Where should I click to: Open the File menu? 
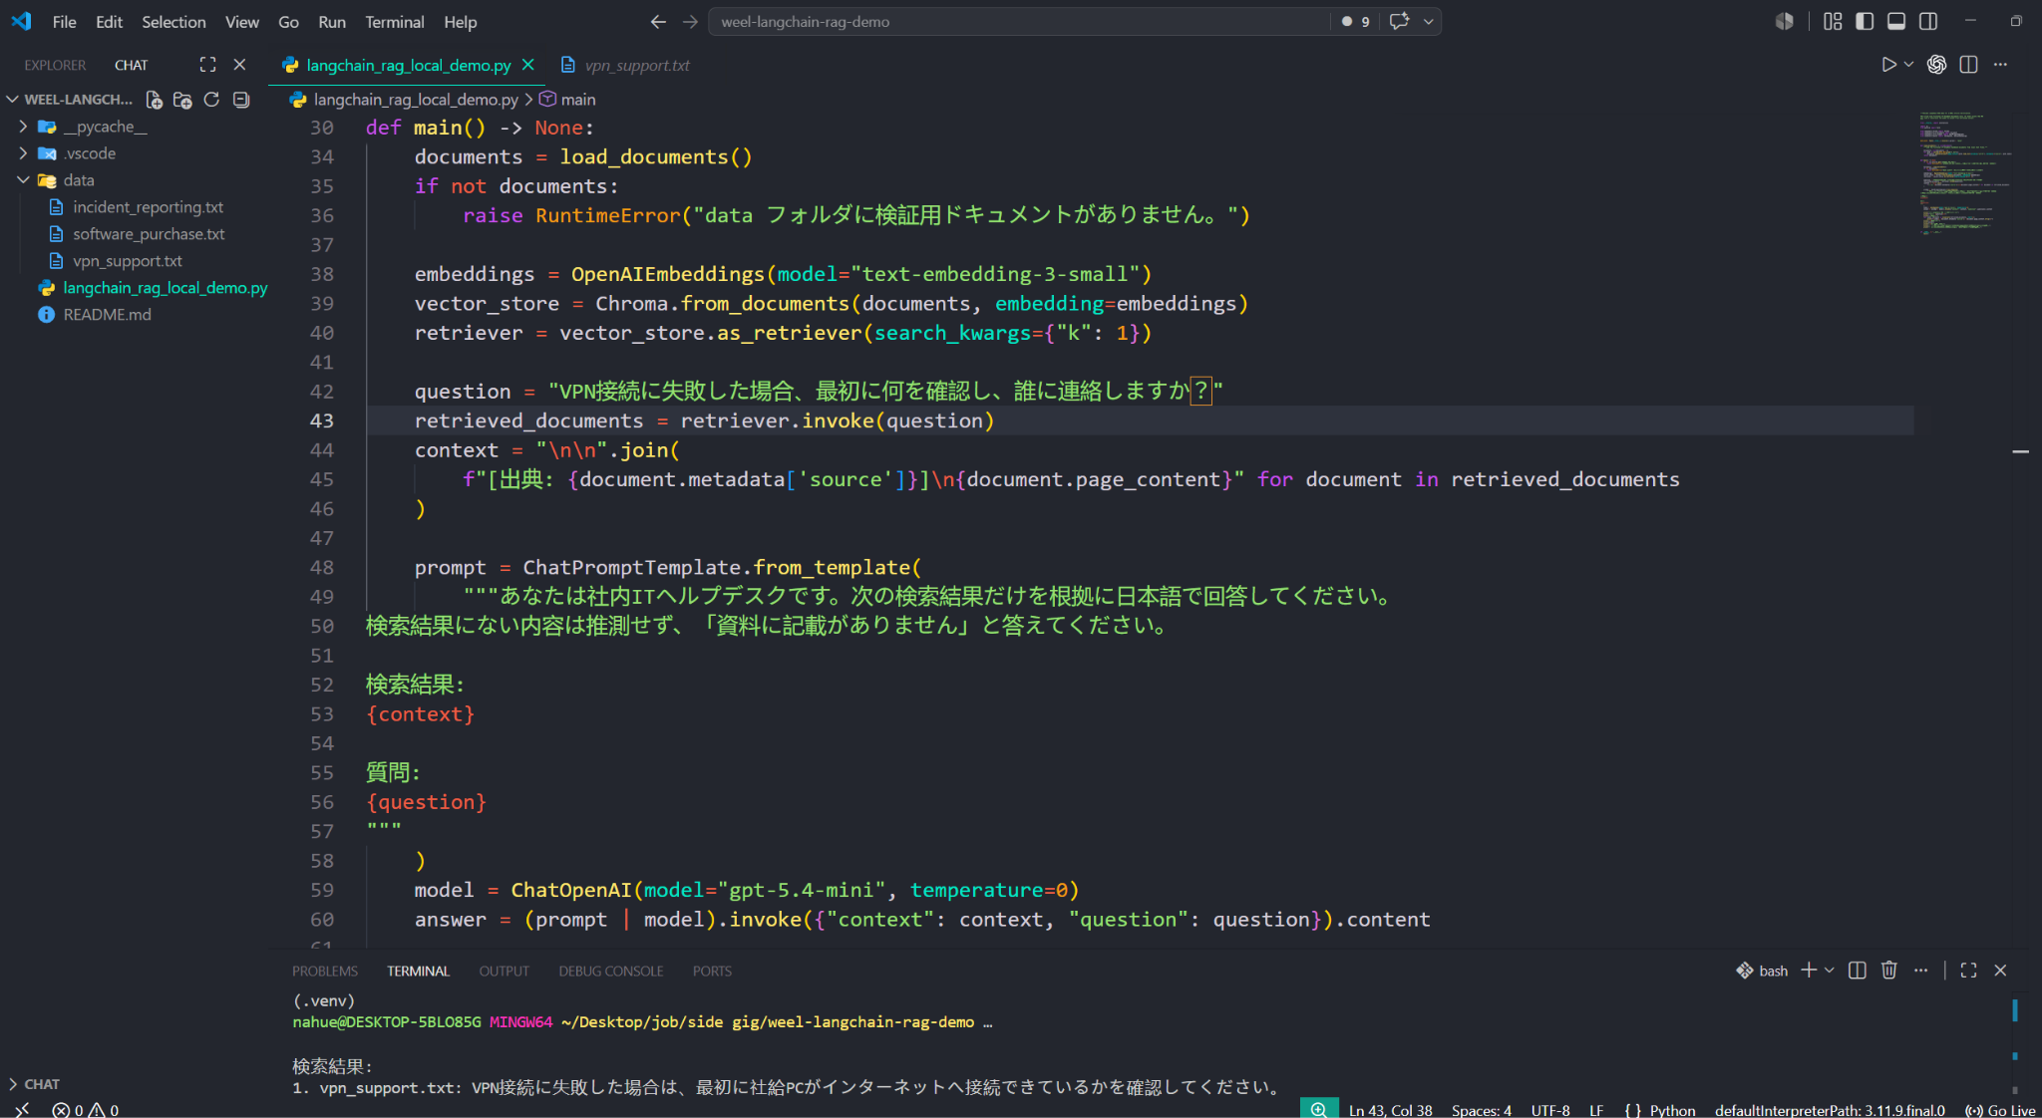click(x=64, y=21)
